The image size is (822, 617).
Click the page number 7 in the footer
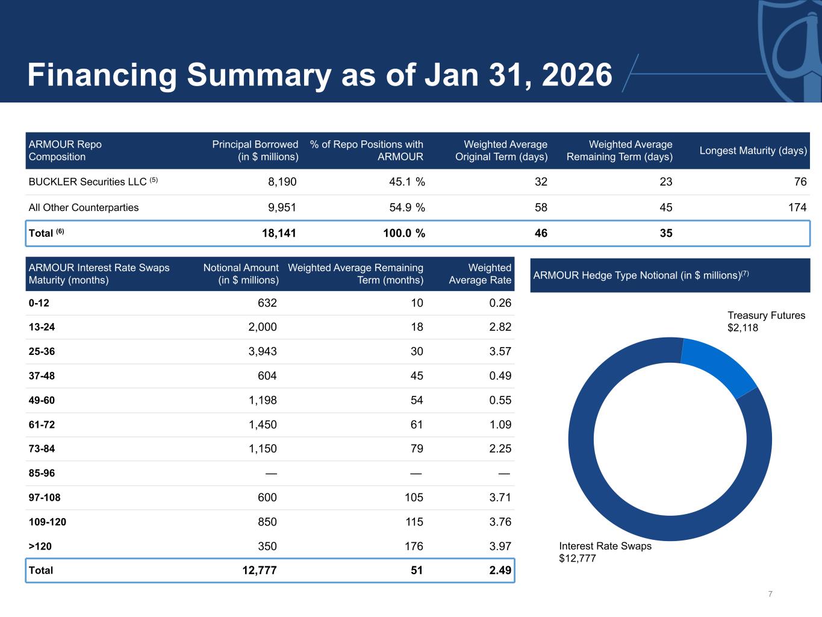click(770, 594)
